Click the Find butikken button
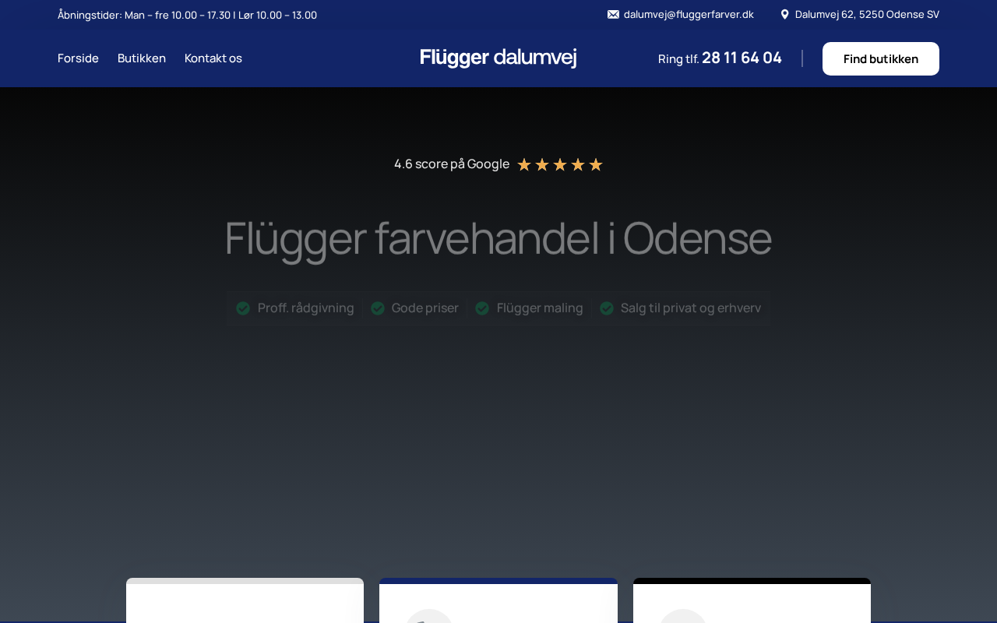This screenshot has height=623, width=997. [881, 58]
